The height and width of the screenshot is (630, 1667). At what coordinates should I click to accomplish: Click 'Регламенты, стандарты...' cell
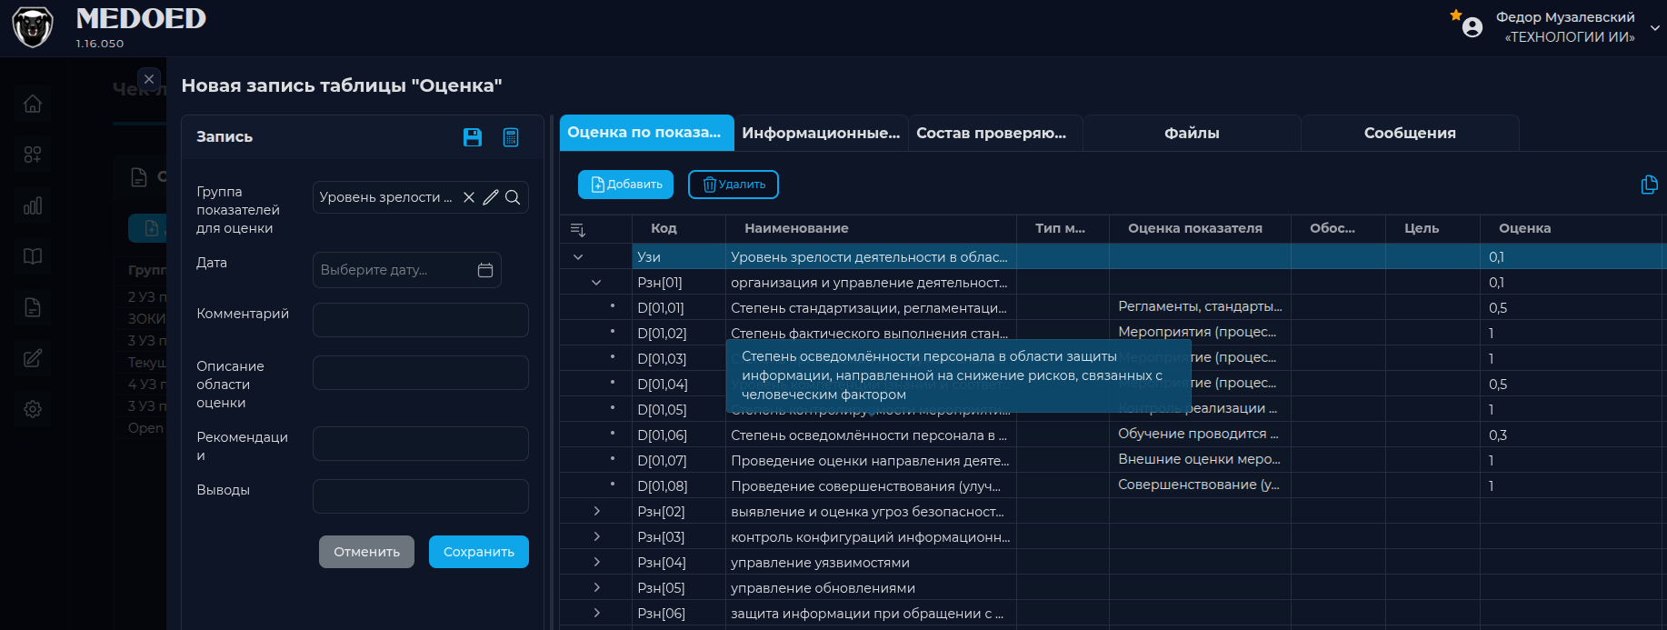click(1200, 306)
